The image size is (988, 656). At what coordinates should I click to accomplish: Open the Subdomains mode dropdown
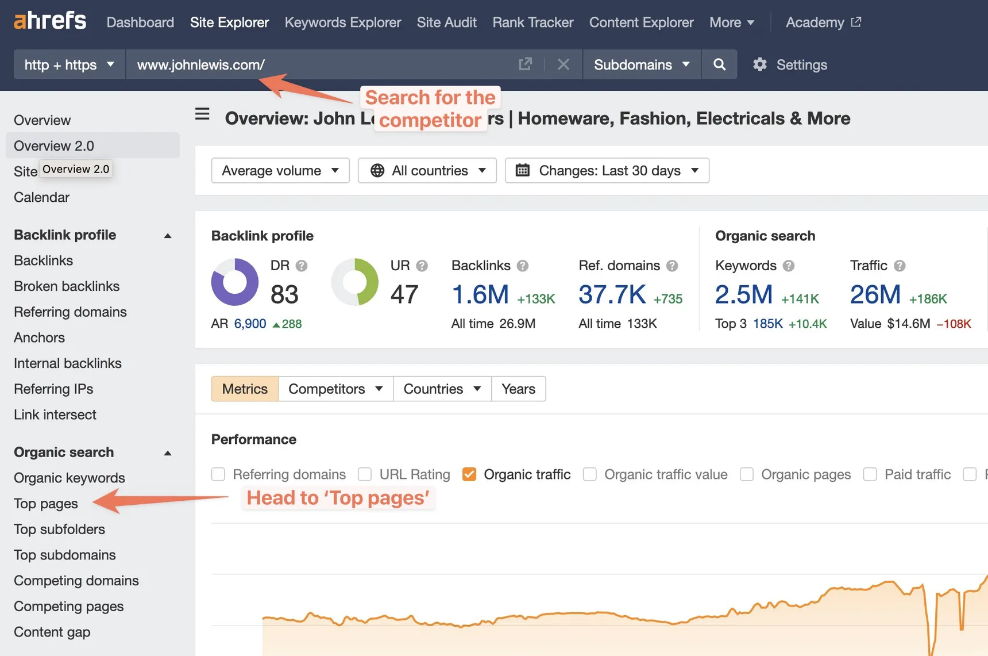642,64
